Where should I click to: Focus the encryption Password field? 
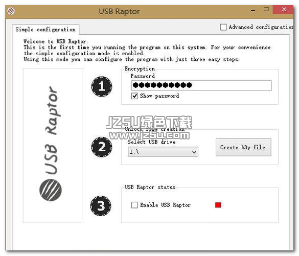[x=201, y=85]
